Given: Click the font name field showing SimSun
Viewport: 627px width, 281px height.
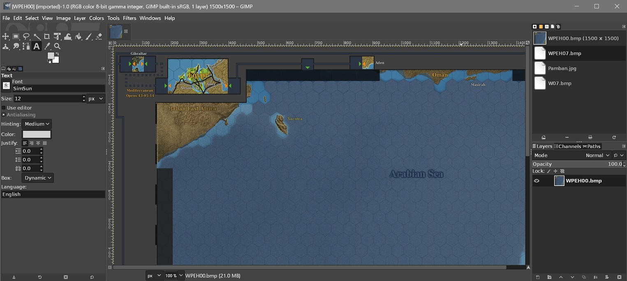Looking at the screenshot, I should click(58, 88).
